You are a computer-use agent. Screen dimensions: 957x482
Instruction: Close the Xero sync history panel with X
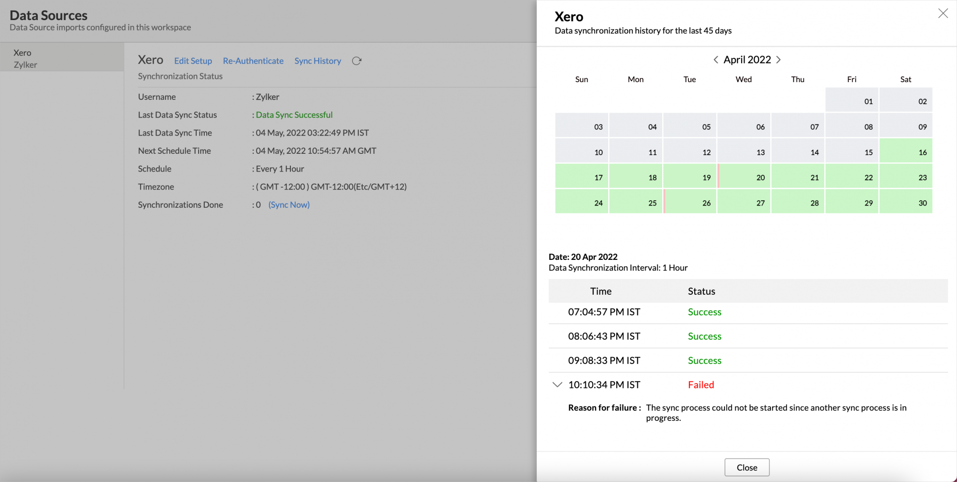[943, 13]
